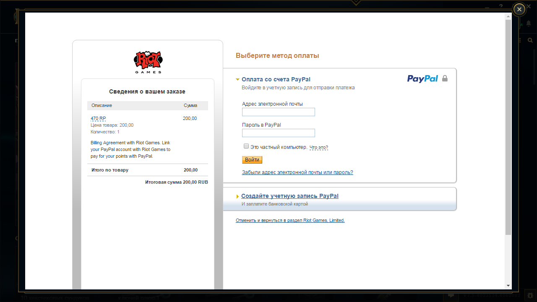Viewport: 537px width, 302px height.
Task: Click the yellow 'Войти' login button
Action: coord(252,160)
